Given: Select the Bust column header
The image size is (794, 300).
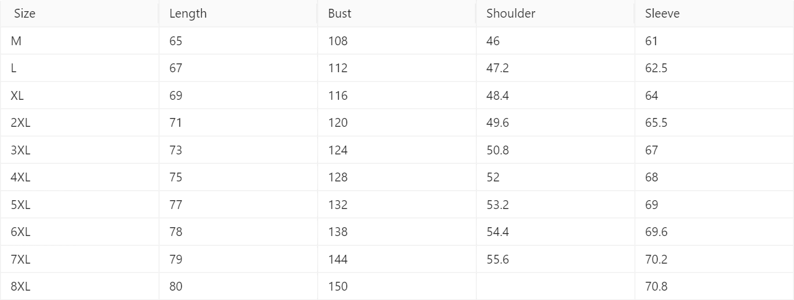Looking at the screenshot, I should [397, 14].
